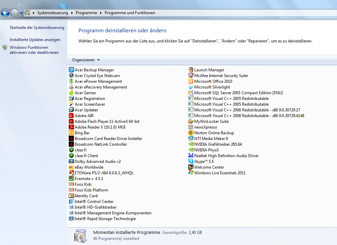This screenshot has width=337, height=245.
Task: Click the Norton Online Backup icon
Action: (191, 133)
